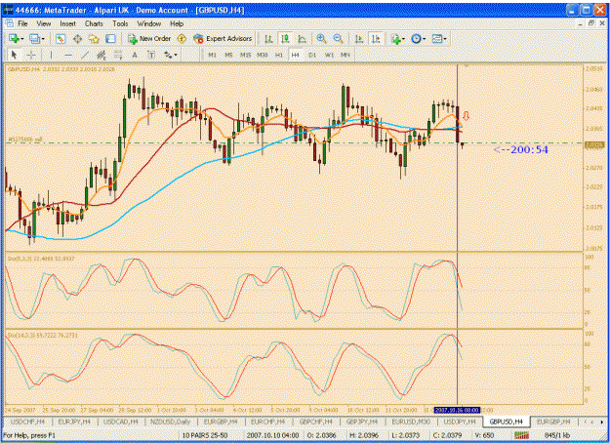This screenshot has width=610, height=443.
Task: Toggle the Chart Shift icon
Action: [x=376, y=38]
